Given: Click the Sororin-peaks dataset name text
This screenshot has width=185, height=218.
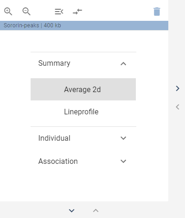Looking at the screenshot, I should tap(21, 25).
